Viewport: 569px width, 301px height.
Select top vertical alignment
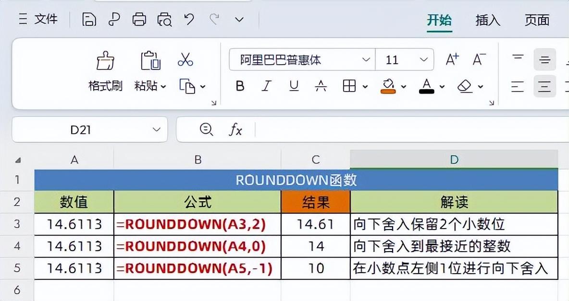click(518, 59)
